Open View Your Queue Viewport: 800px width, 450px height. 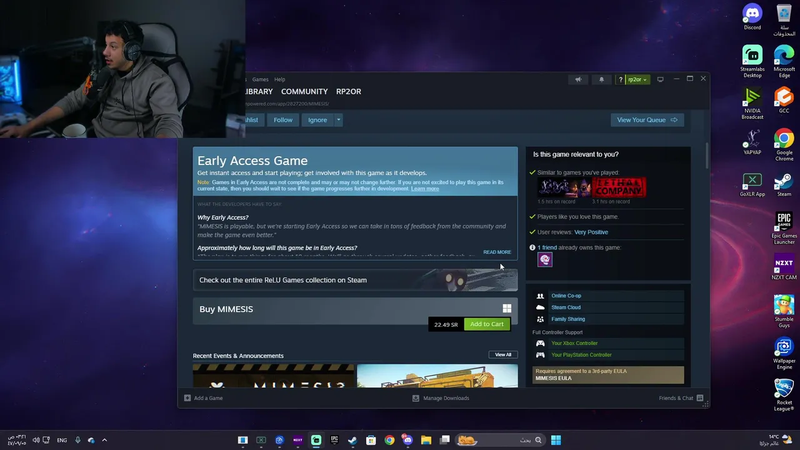647,120
